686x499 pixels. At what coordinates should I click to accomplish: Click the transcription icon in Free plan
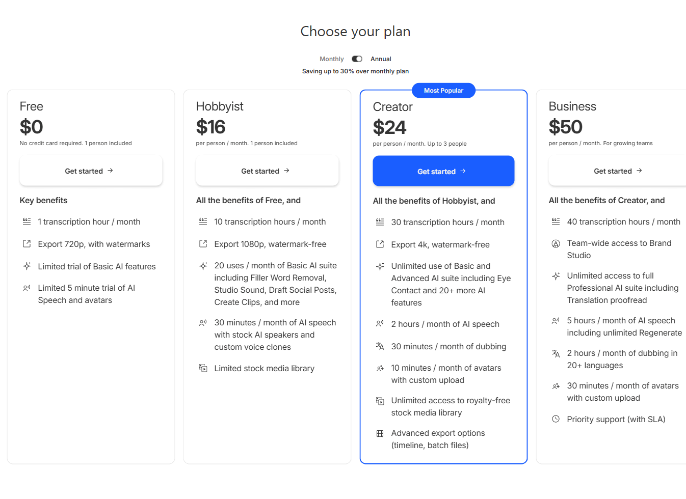[x=27, y=221]
